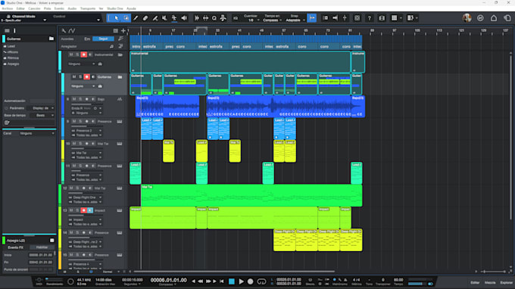The height and width of the screenshot is (289, 515).
Task: Open the Snap Adaptable dropdown
Action: pos(295,20)
